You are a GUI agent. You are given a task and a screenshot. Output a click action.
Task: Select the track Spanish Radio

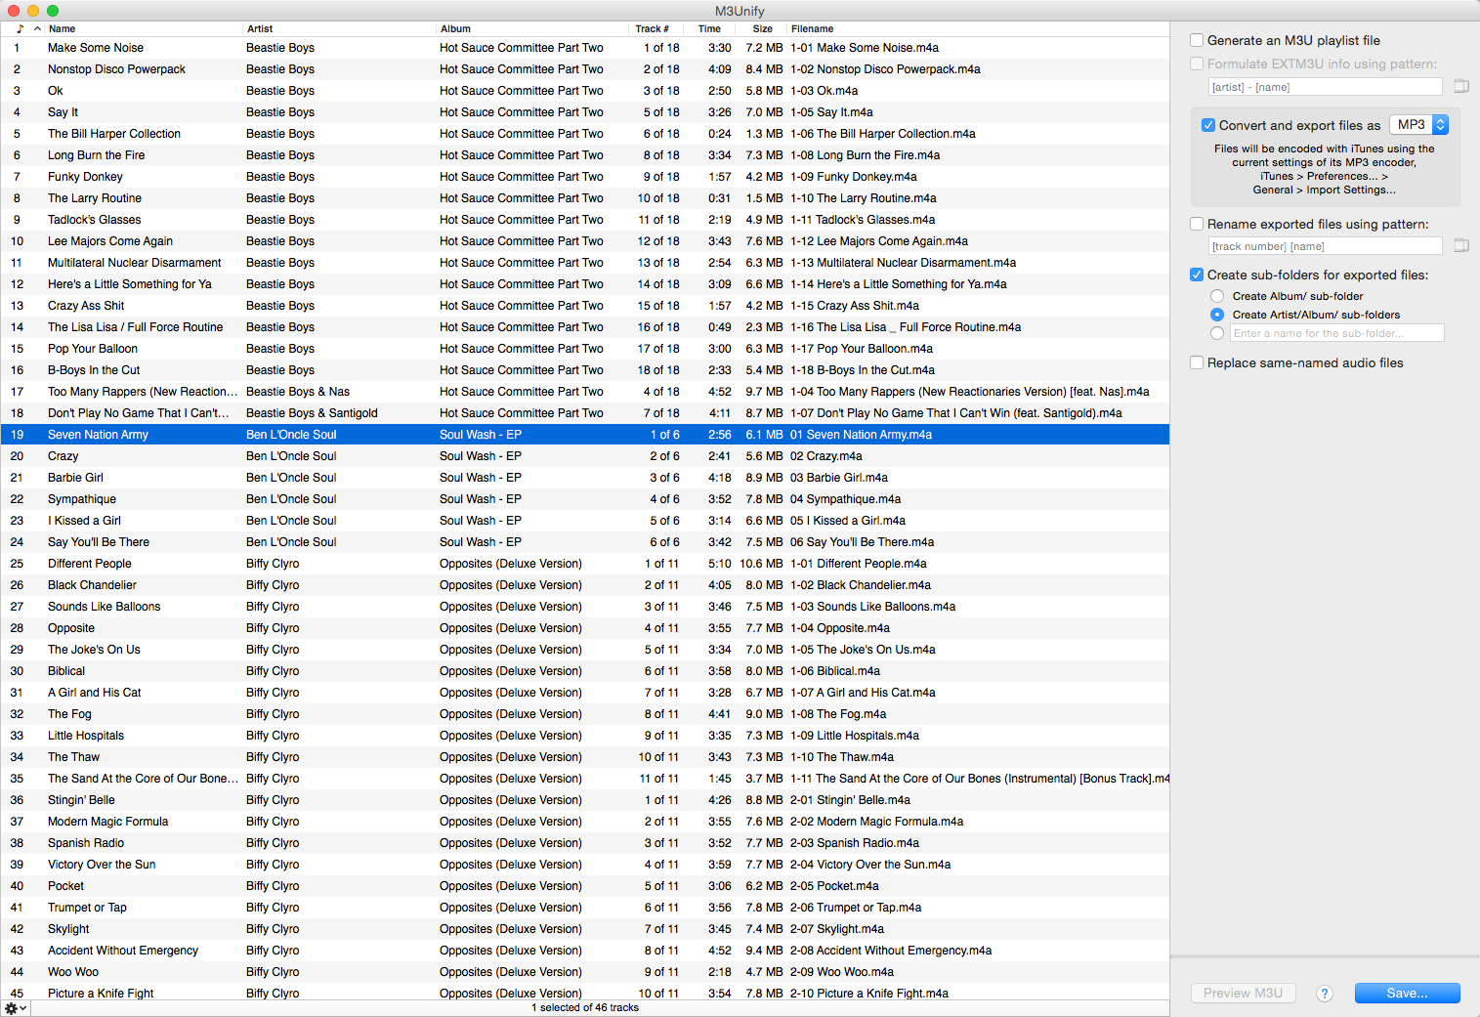[584, 843]
